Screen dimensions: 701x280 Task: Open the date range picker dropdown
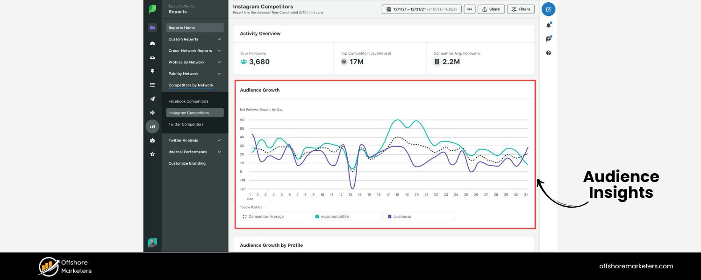[x=422, y=9]
